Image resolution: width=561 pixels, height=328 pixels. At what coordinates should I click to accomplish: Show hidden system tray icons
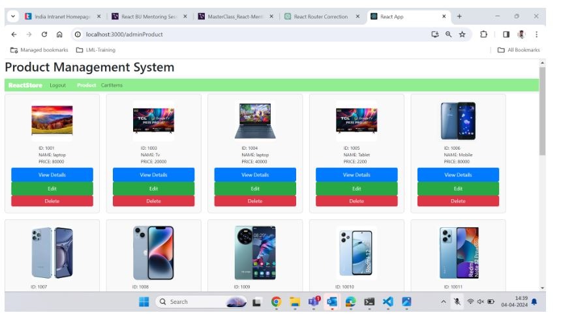click(444, 303)
